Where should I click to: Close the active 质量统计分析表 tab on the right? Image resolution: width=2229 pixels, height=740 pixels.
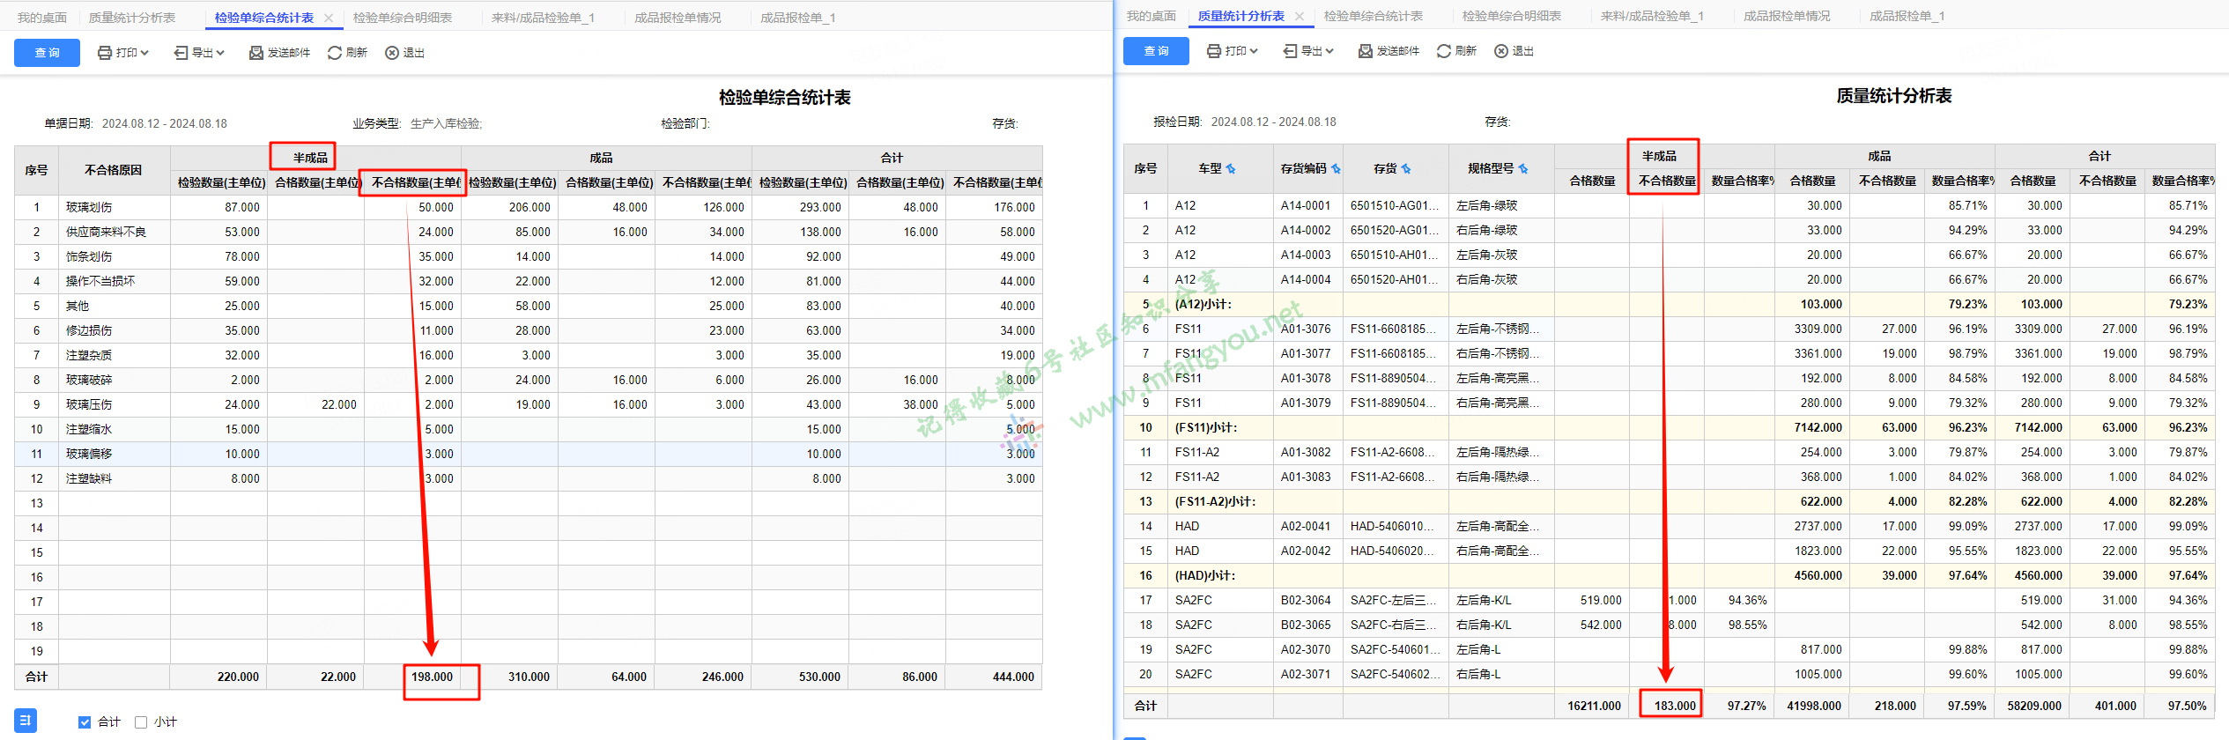tap(1300, 16)
